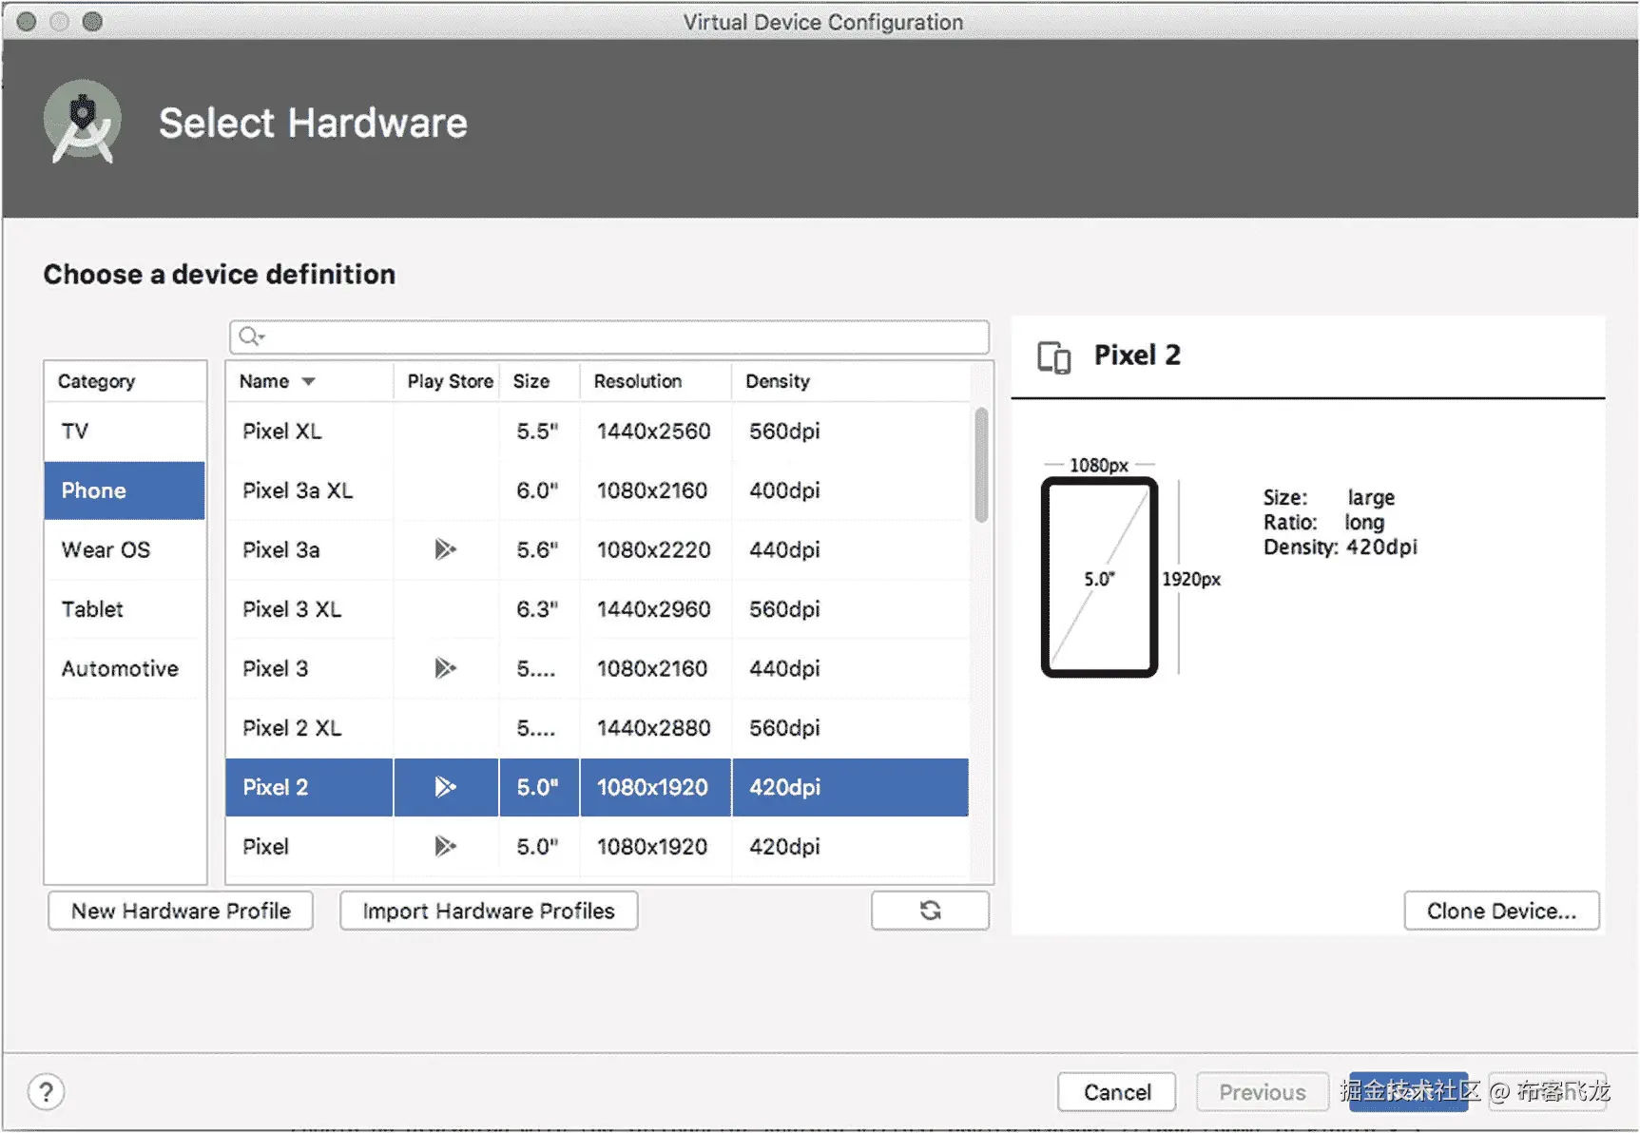
Task: Click the device list vertical scrollbar
Action: click(x=981, y=465)
